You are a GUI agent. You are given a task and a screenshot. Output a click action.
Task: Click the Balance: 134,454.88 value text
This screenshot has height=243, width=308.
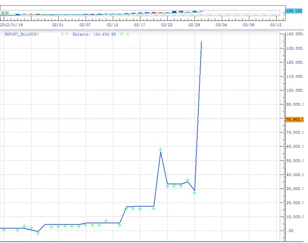(94, 34)
